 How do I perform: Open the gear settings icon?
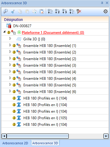tap(106, 11)
